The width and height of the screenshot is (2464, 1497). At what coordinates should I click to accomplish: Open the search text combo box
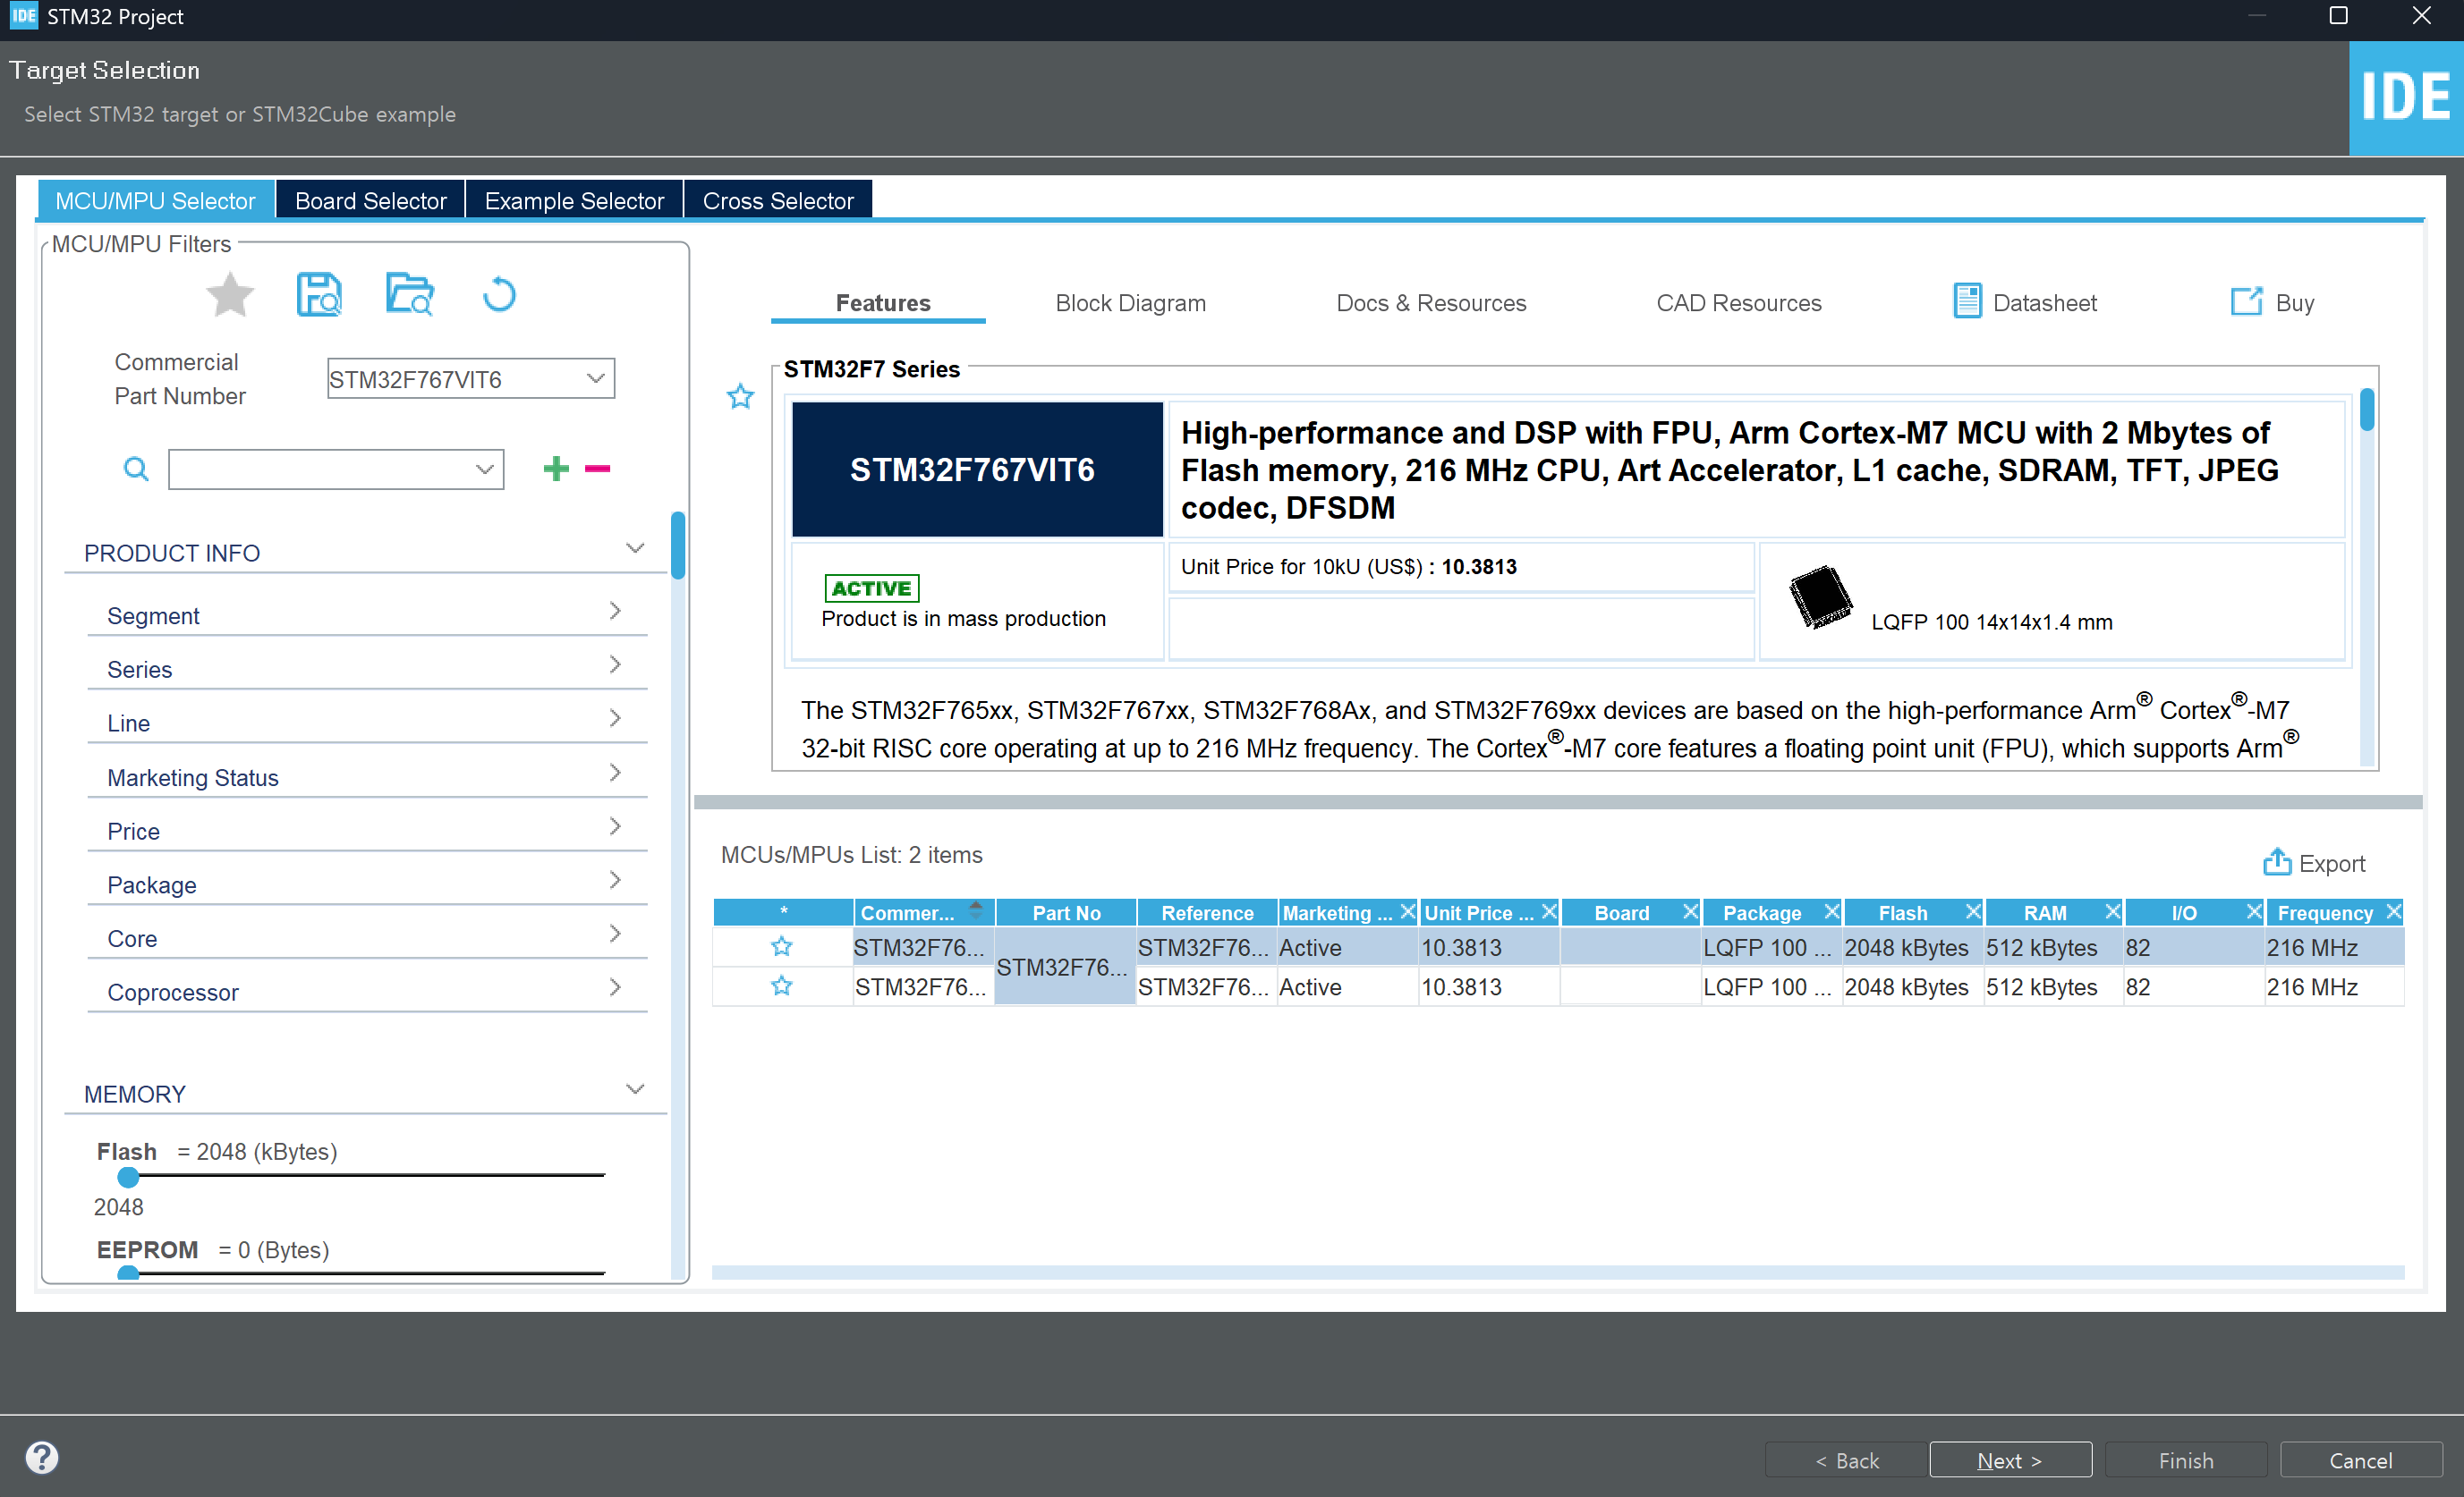click(x=336, y=469)
